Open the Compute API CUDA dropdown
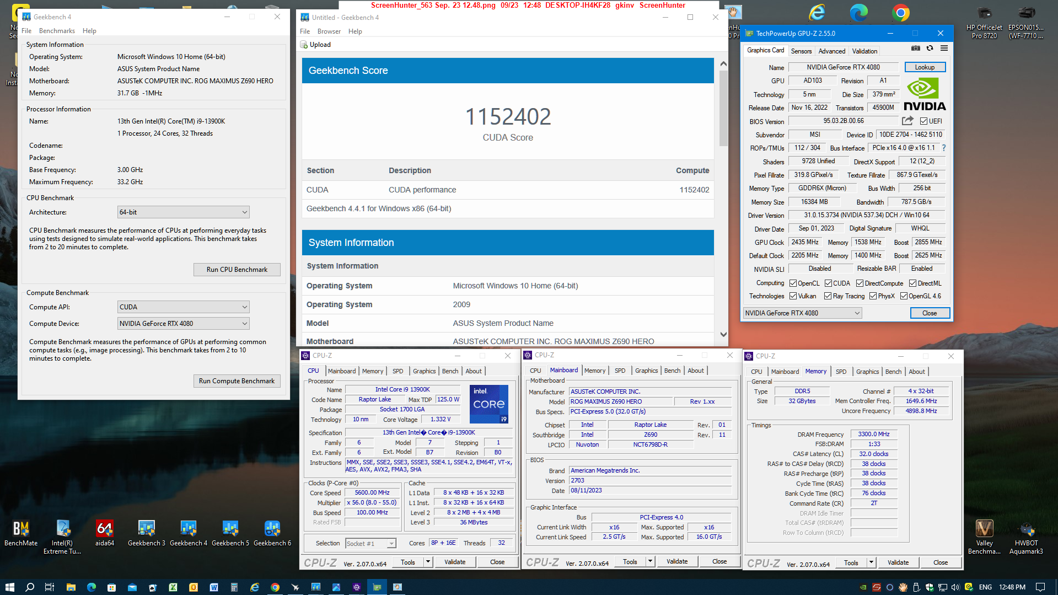 [x=184, y=307]
